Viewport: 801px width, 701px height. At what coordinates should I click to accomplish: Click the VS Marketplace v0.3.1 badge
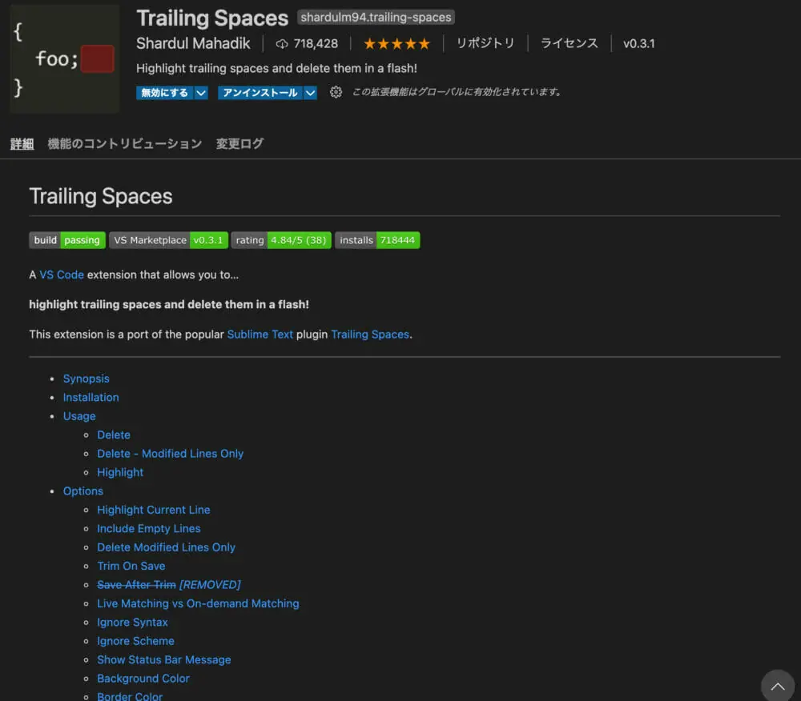coord(168,240)
